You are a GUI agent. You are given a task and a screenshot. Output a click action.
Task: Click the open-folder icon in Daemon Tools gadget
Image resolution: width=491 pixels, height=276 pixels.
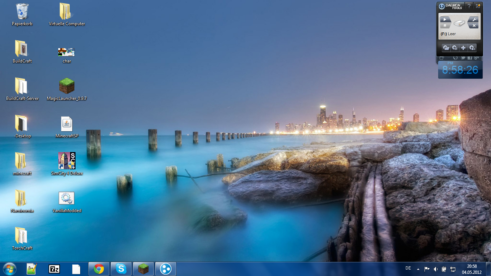pos(446,48)
